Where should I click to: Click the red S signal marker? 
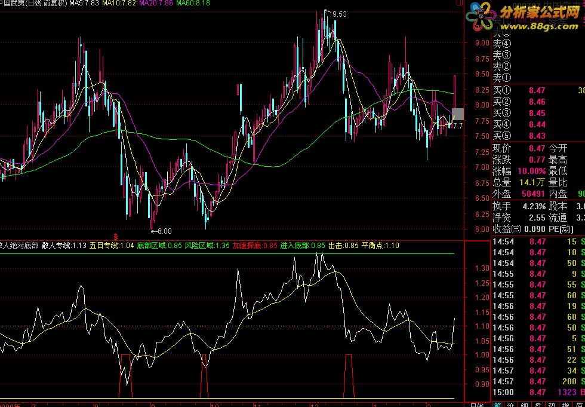point(116,236)
